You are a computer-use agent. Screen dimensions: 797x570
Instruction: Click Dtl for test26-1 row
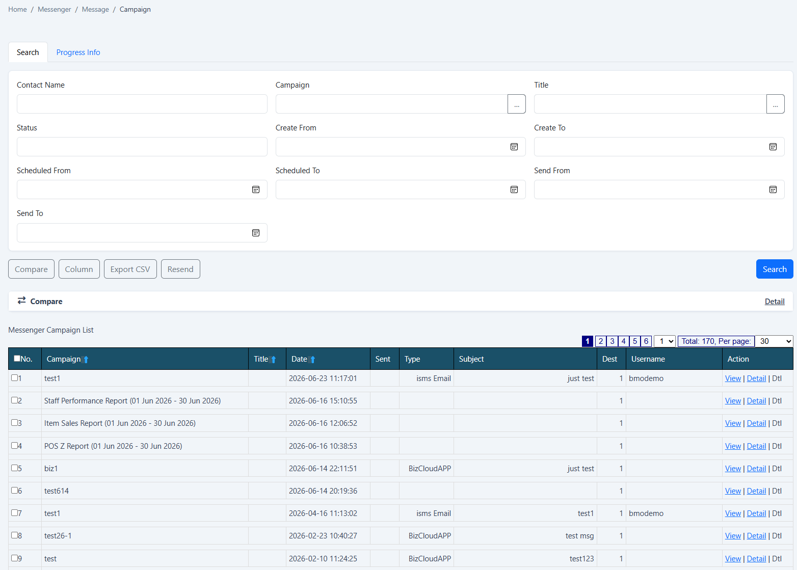(x=777, y=536)
